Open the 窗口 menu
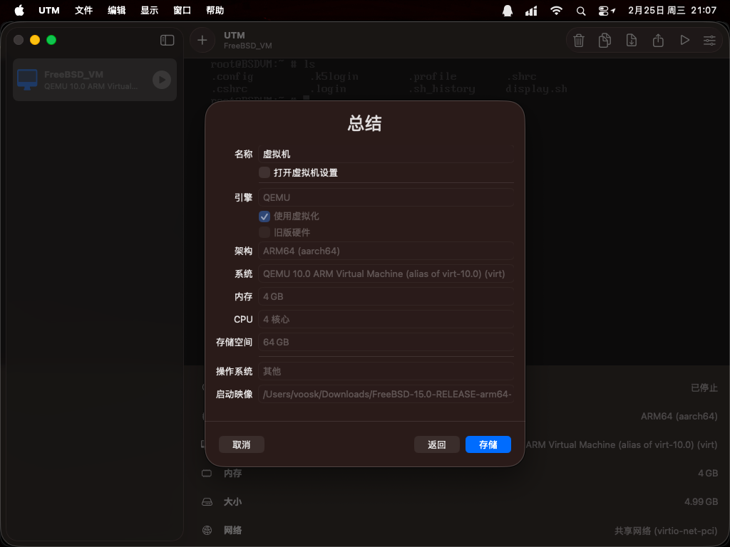This screenshot has width=730, height=547. click(x=182, y=10)
